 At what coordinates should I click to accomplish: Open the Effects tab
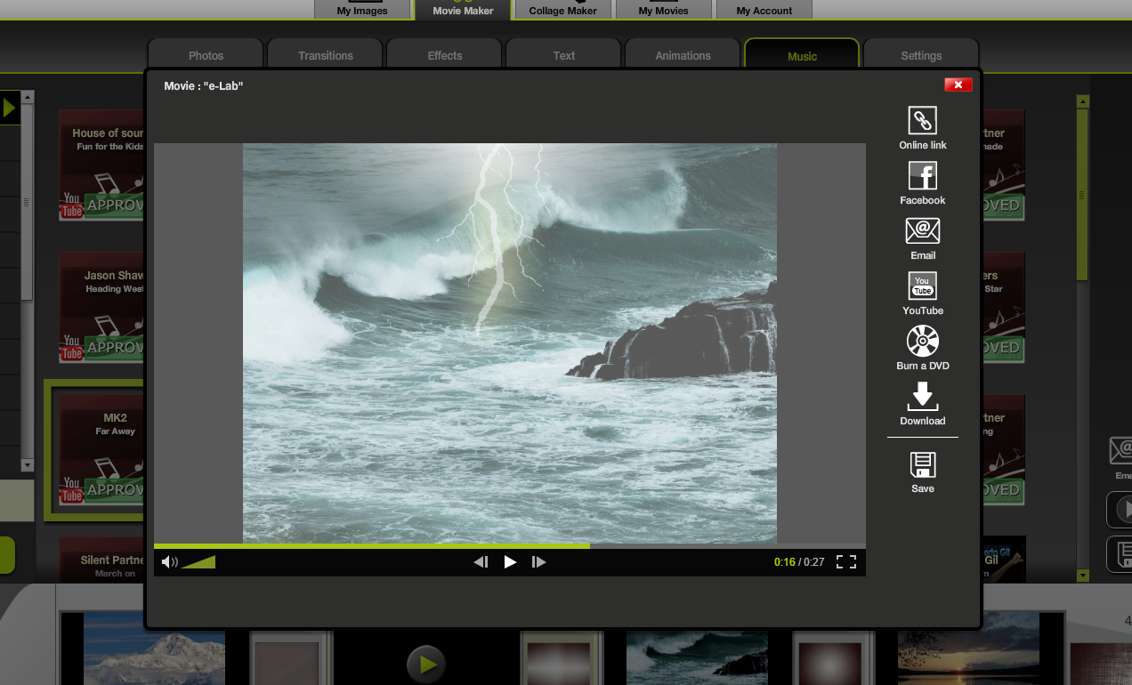point(445,55)
